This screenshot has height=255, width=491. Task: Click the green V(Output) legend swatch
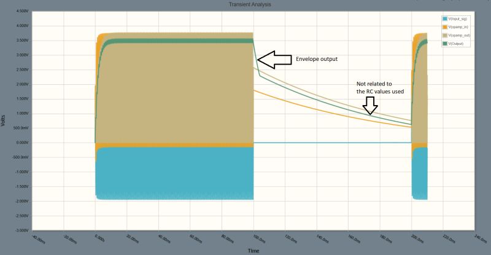coord(444,44)
